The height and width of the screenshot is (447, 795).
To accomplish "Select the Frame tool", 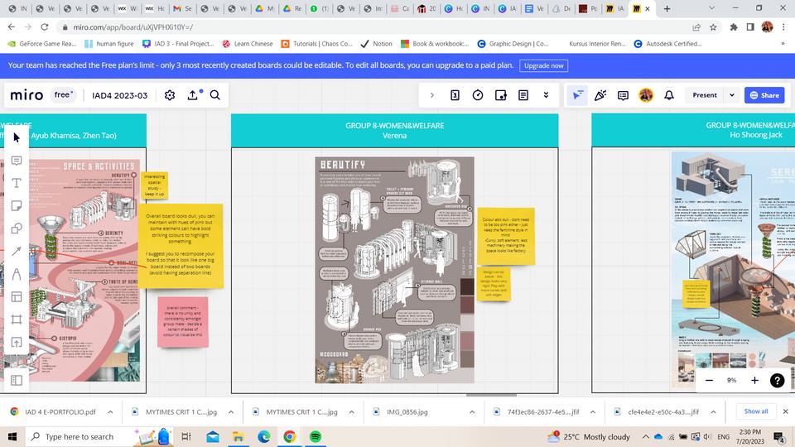I will point(16,320).
